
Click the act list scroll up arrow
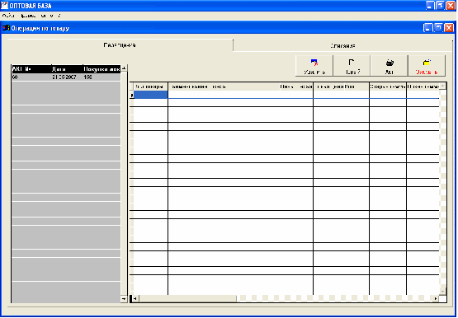point(124,68)
